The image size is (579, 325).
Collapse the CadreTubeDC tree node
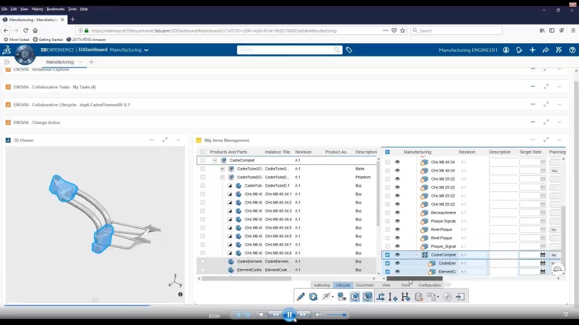click(223, 177)
